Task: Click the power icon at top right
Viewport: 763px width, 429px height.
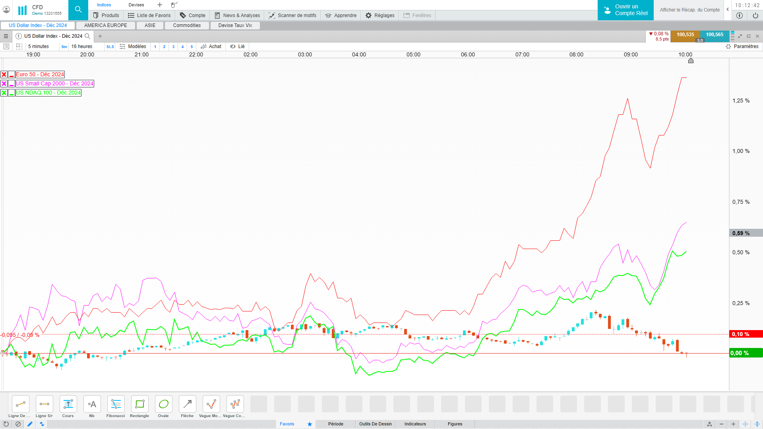Action: (x=755, y=15)
